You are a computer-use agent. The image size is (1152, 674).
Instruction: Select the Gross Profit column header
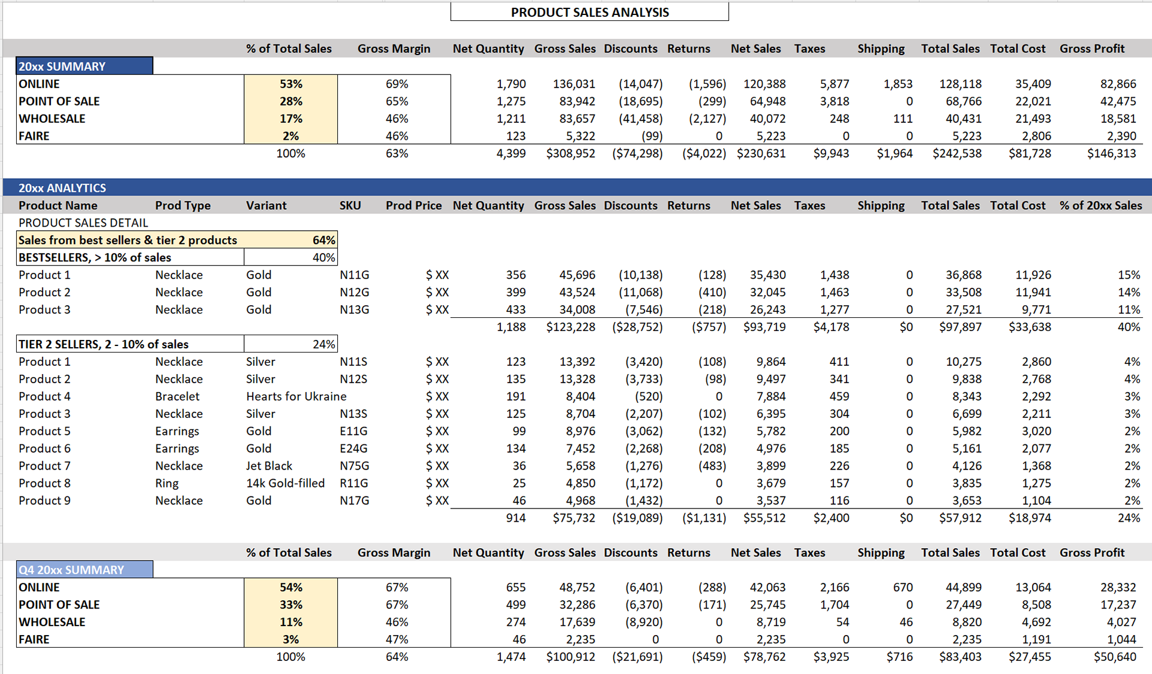1092,49
